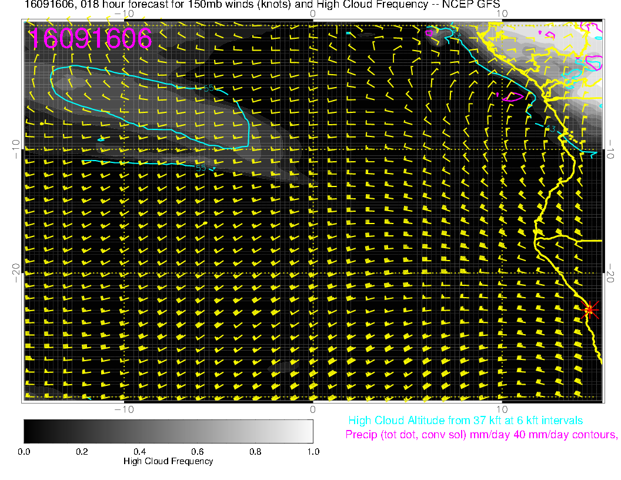Click the 10 longitude label on top axis
The height and width of the screenshot is (480, 621).
501,13
